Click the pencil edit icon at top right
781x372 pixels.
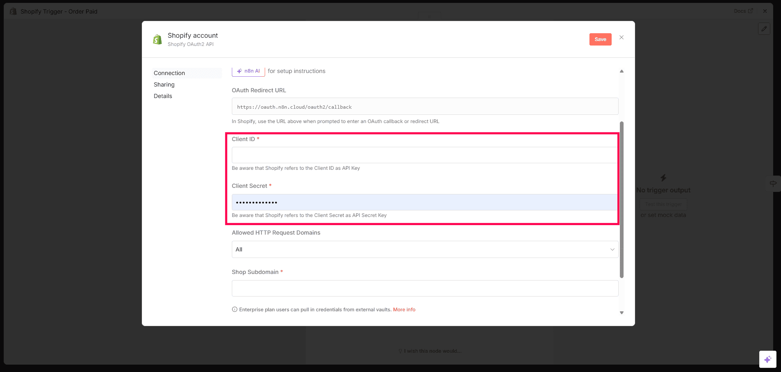764,29
